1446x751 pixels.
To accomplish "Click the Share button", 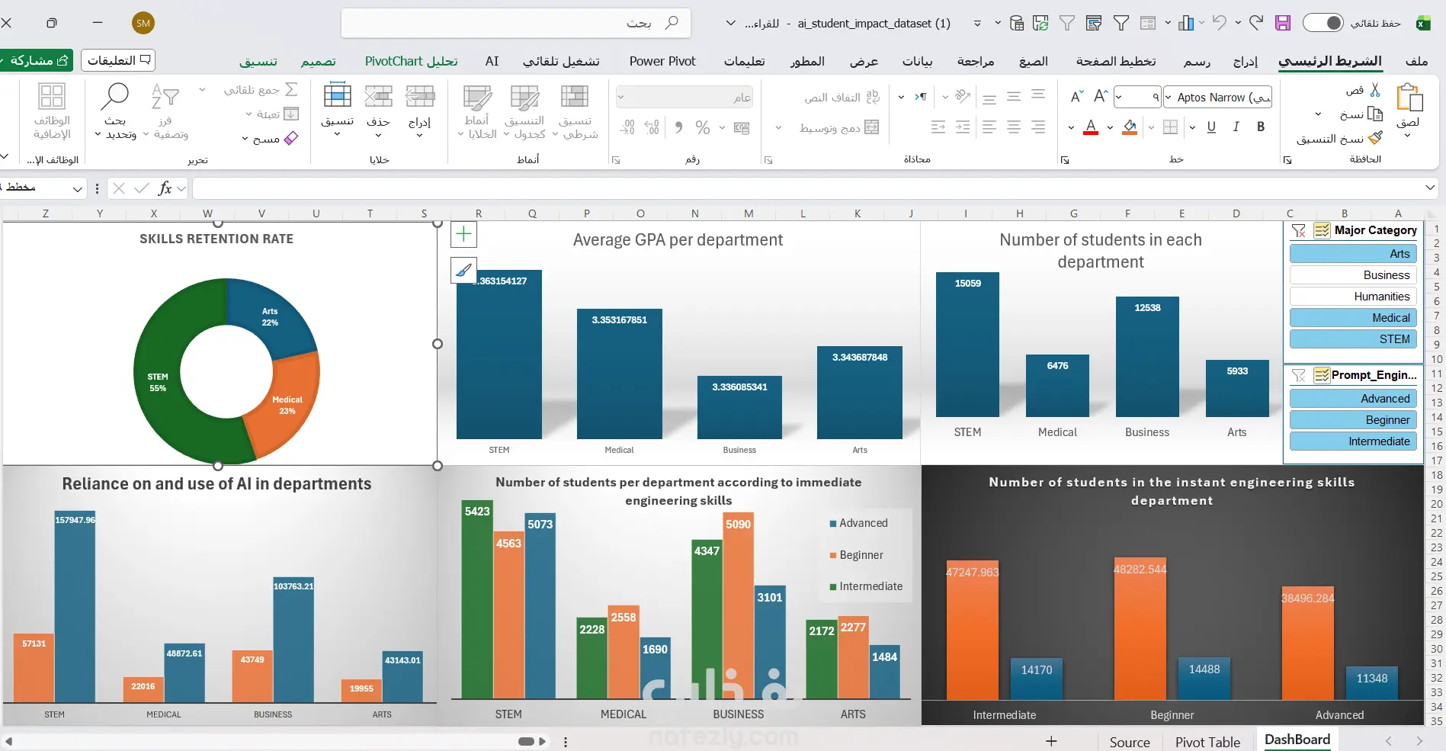I will pyautogui.click(x=36, y=59).
